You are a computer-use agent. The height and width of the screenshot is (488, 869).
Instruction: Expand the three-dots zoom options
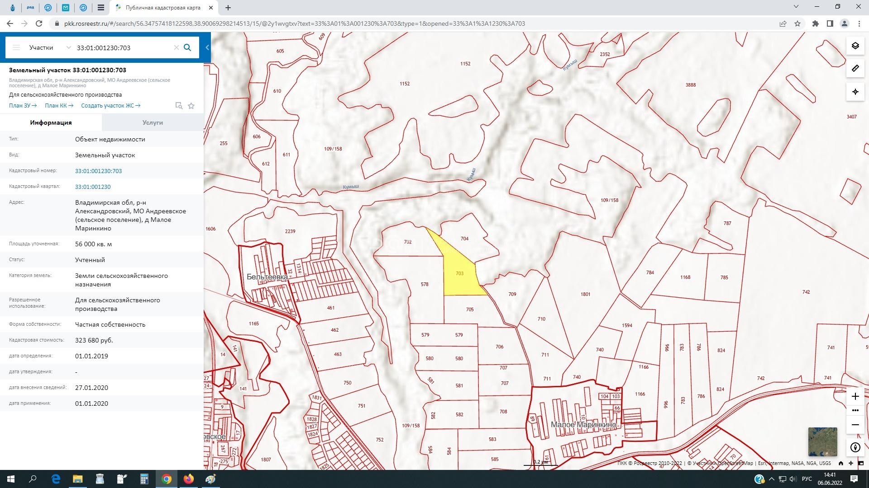tap(855, 410)
